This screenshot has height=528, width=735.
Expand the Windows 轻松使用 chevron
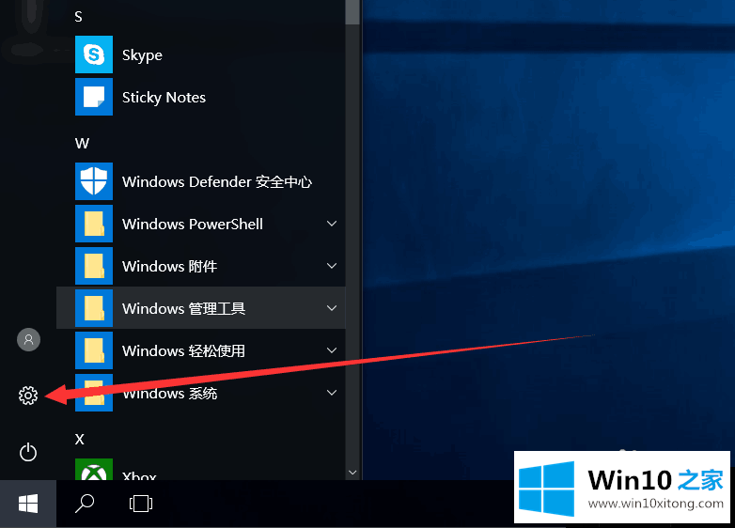[332, 350]
